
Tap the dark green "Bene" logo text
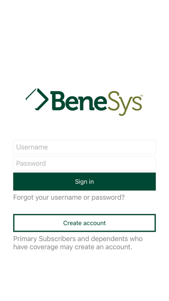point(78,101)
